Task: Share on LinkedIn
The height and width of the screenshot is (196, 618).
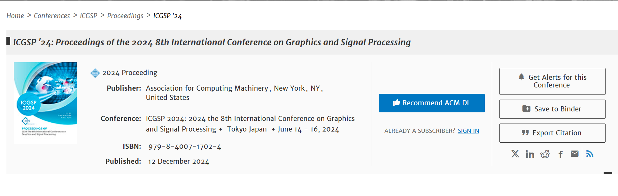Action: [x=530, y=155]
